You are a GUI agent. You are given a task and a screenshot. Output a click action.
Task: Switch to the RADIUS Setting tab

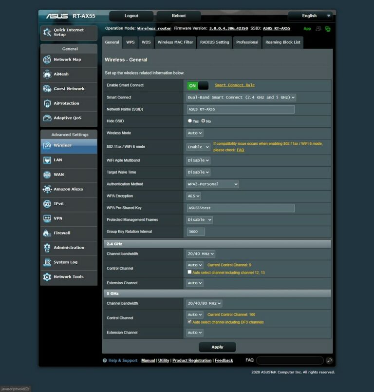point(214,42)
